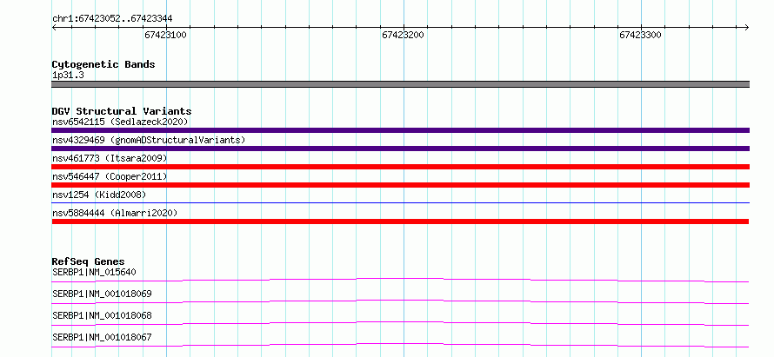Select the red nsv546447 variant bar
The width and height of the screenshot is (774, 357).
(x=400, y=185)
